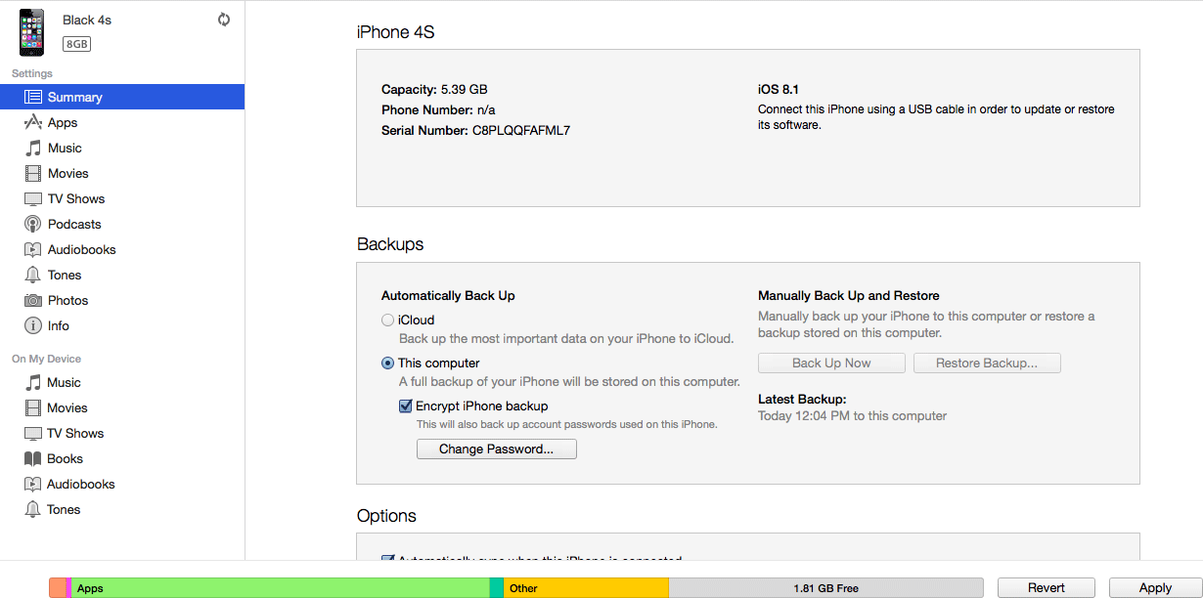Screen dimensions: 1203x598
Task: Click the iPhone 4S heading
Action: [395, 32]
